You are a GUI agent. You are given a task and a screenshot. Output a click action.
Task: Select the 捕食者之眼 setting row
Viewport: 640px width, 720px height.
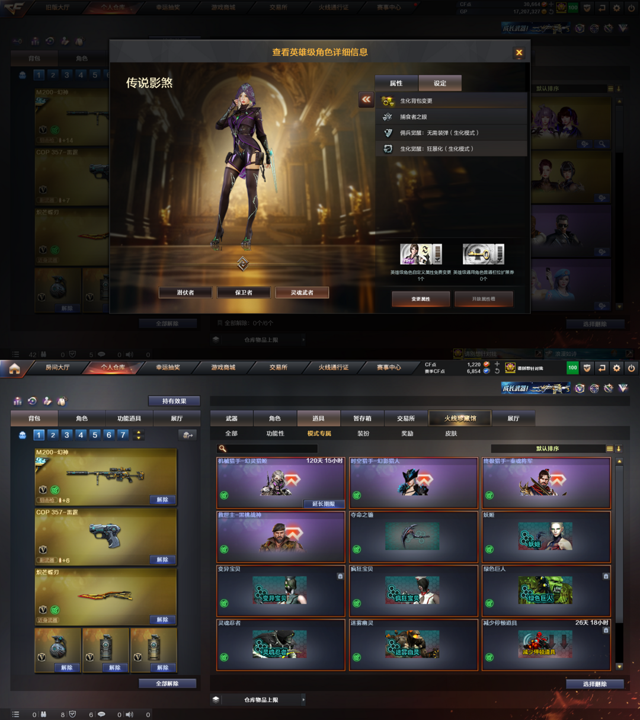pyautogui.click(x=452, y=117)
